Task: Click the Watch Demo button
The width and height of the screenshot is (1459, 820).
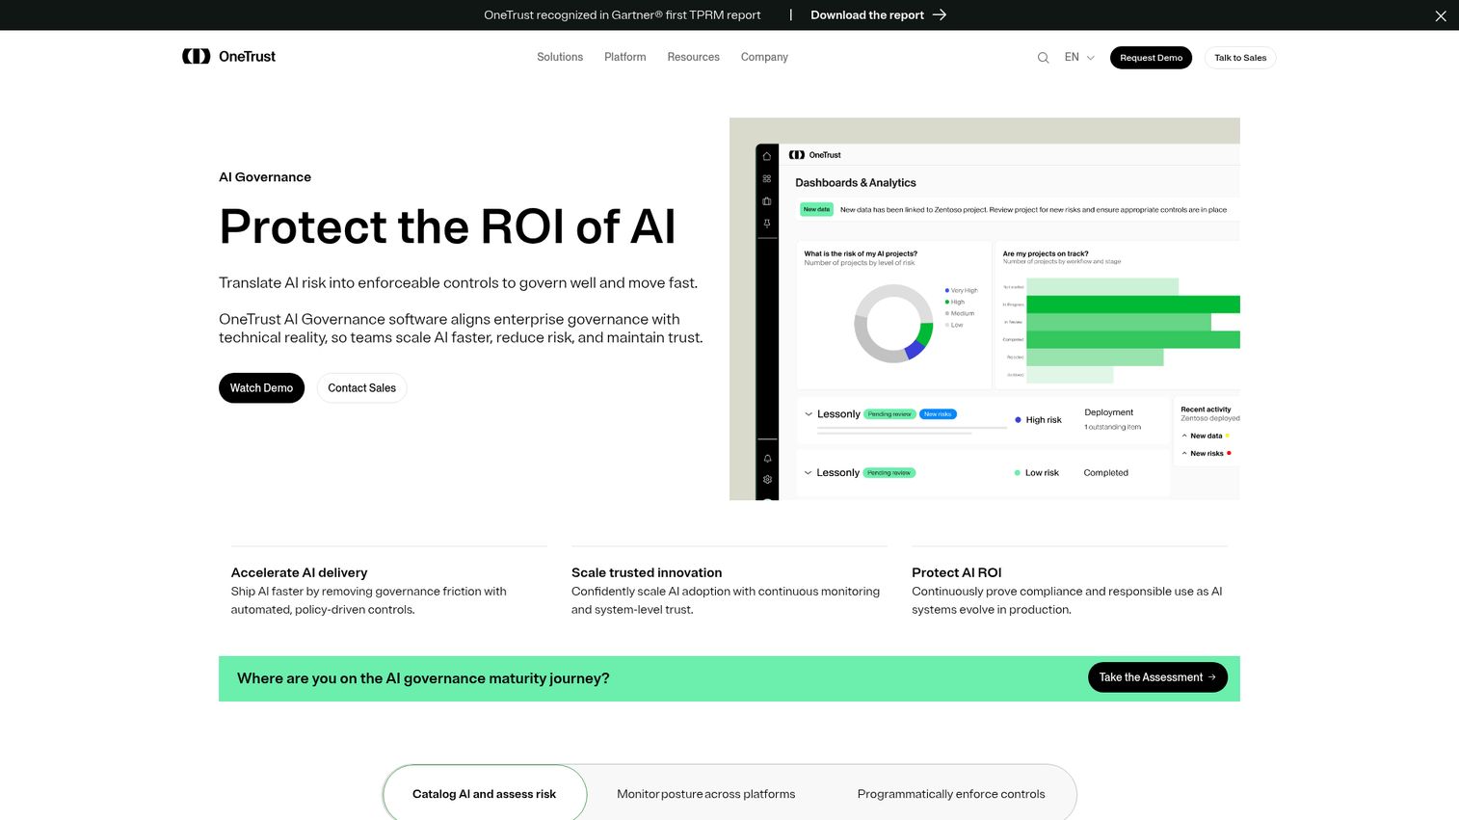Action: point(261,388)
